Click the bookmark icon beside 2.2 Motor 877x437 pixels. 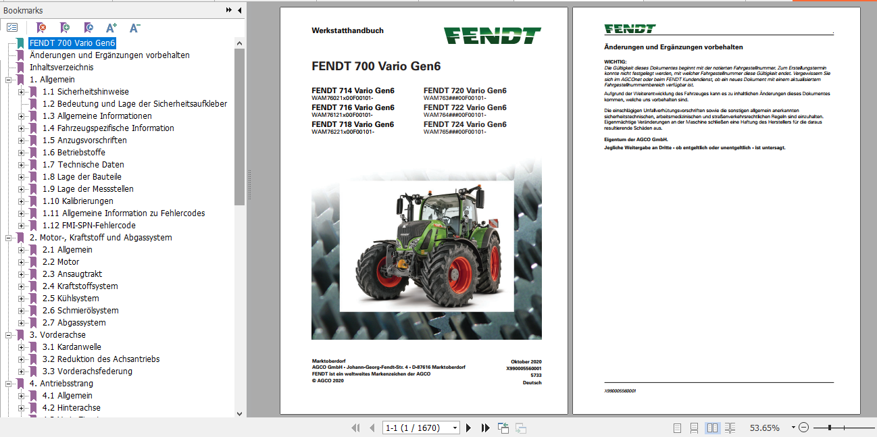tap(33, 262)
